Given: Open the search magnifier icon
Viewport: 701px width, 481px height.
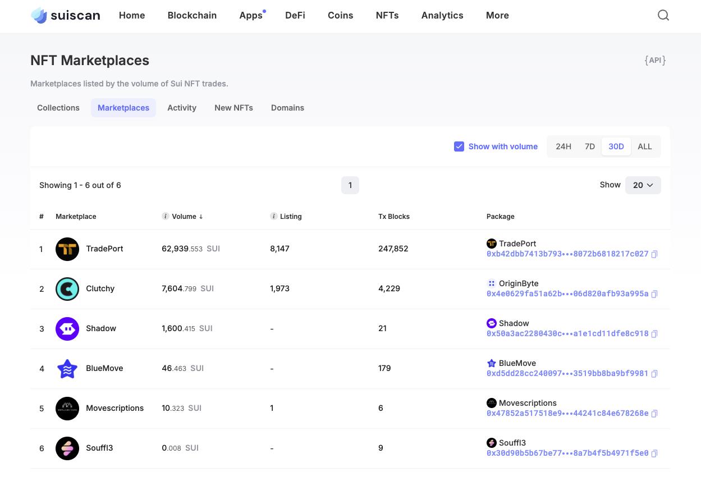Looking at the screenshot, I should [x=663, y=15].
